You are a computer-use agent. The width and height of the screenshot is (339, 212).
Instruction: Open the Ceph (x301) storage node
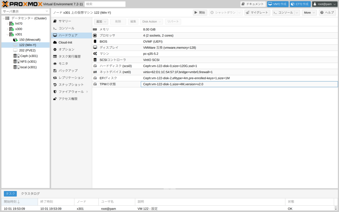(28, 56)
